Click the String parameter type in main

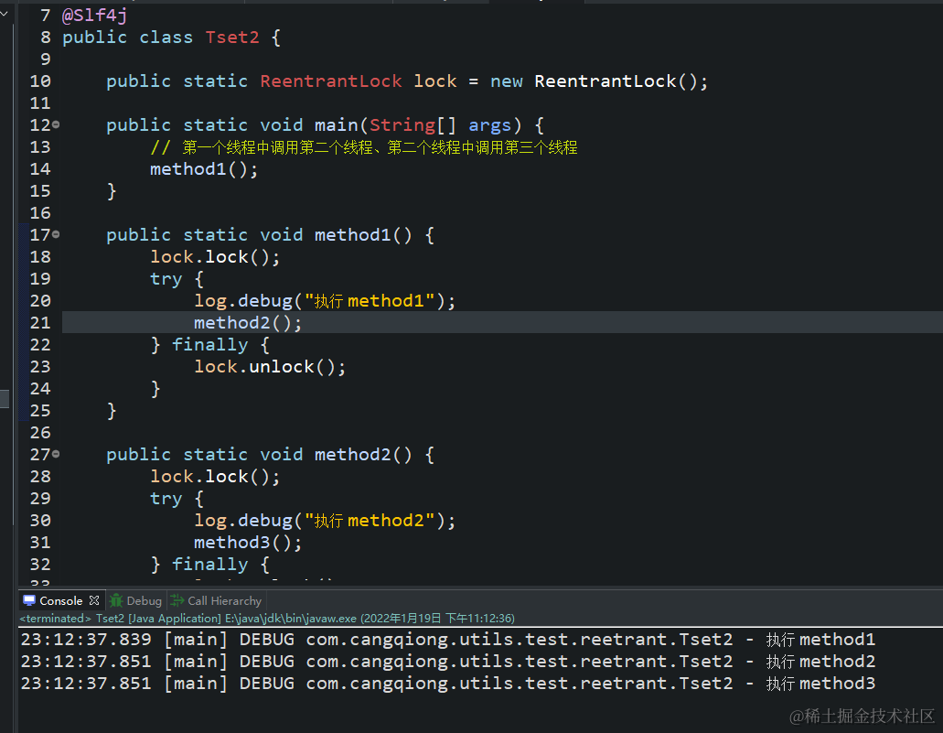[x=402, y=125]
